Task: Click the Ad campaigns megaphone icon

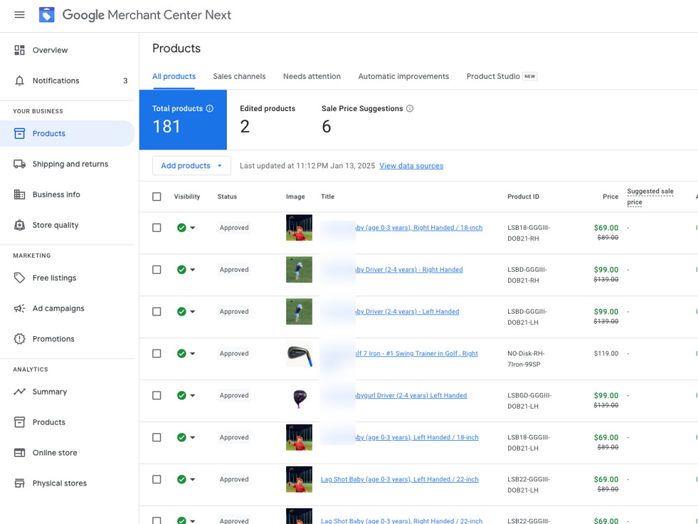Action: 20,308
